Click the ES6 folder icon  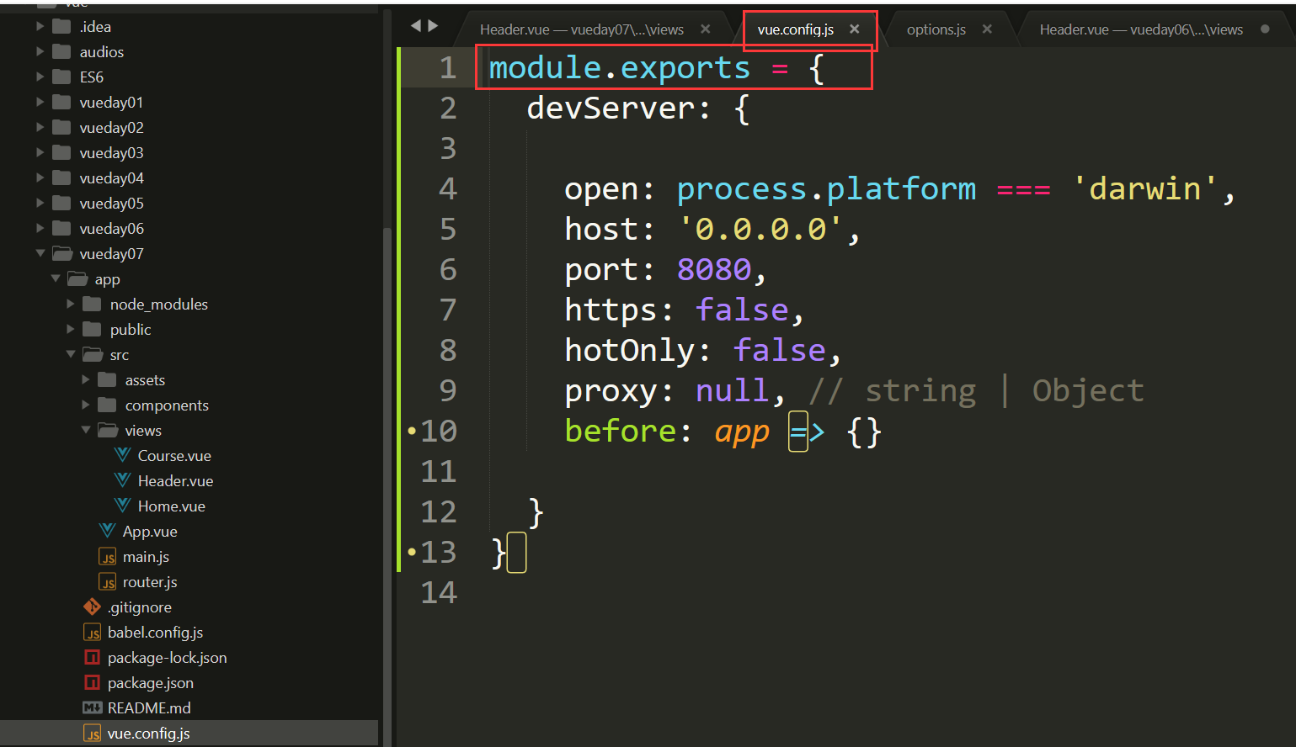(61, 77)
